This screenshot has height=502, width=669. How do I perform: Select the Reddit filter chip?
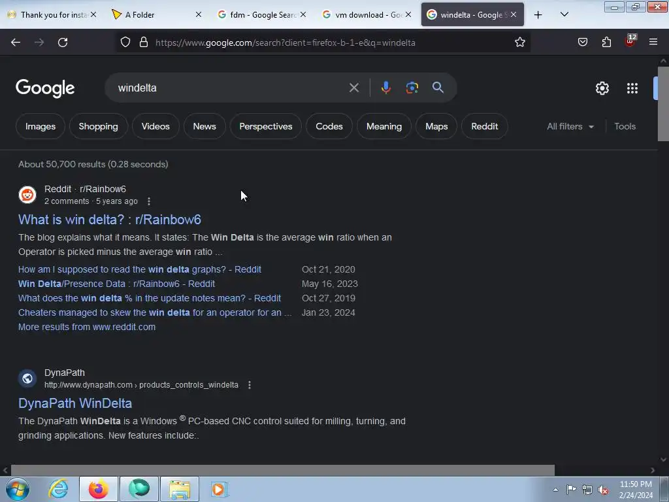(x=484, y=126)
